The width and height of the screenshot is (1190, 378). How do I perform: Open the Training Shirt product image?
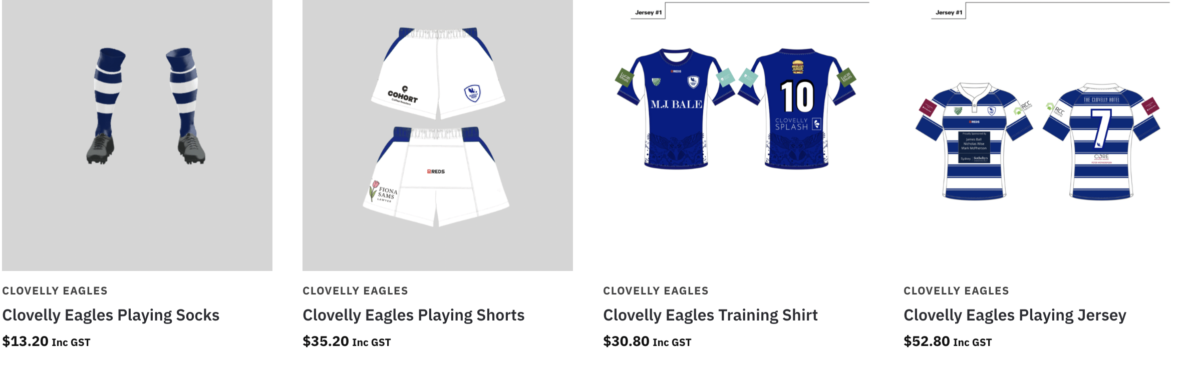click(738, 135)
